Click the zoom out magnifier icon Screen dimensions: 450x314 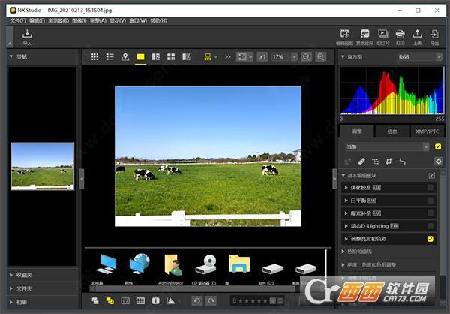(306, 56)
